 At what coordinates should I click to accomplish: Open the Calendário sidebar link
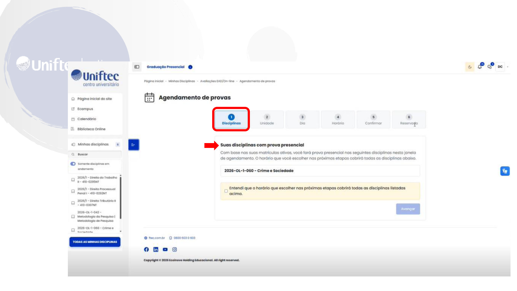87,119
